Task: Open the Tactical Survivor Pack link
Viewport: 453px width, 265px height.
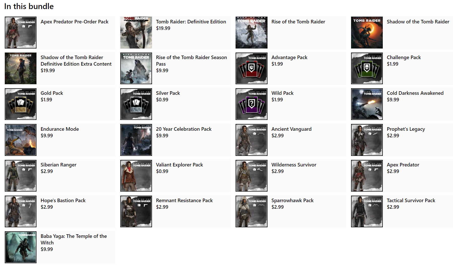Action: coord(411,200)
